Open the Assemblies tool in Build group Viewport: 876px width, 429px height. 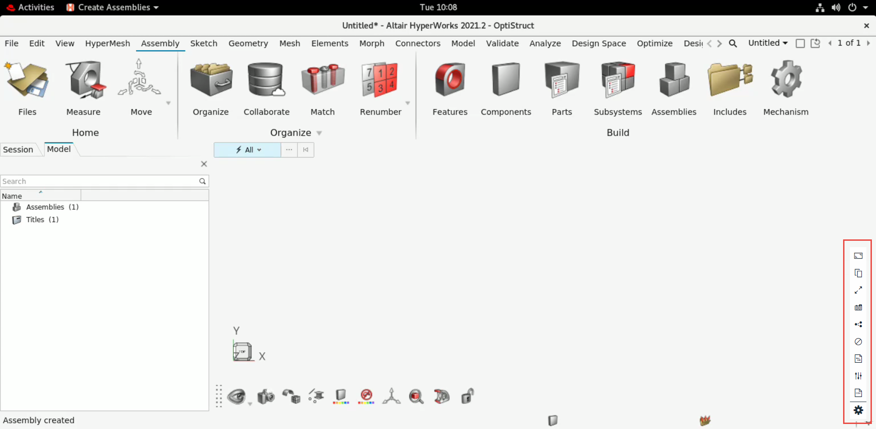click(674, 80)
